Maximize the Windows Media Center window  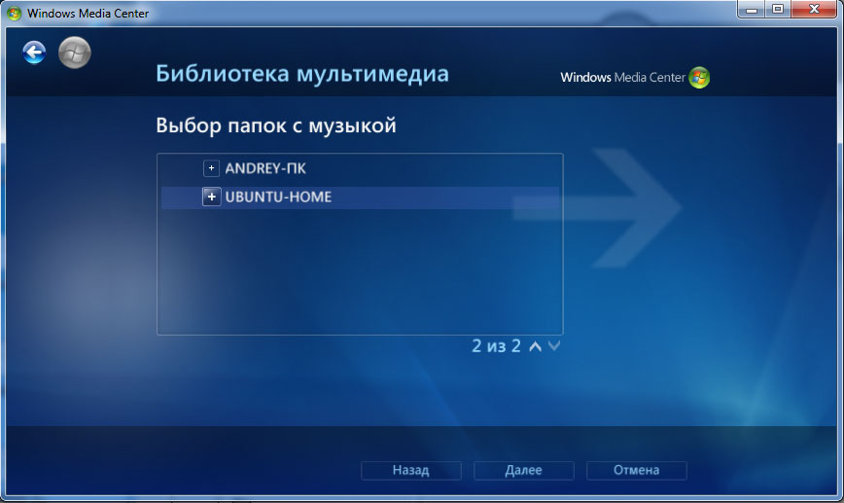tap(778, 9)
